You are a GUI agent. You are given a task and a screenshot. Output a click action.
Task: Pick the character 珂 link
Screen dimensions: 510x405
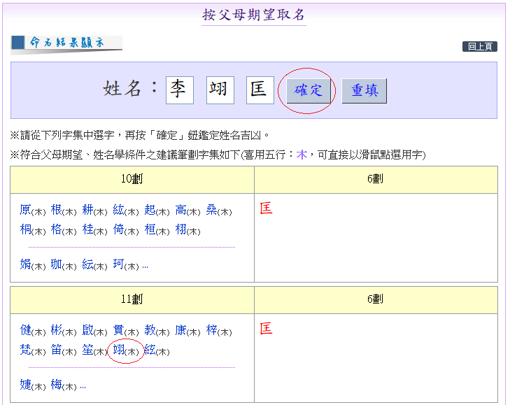click(x=118, y=264)
